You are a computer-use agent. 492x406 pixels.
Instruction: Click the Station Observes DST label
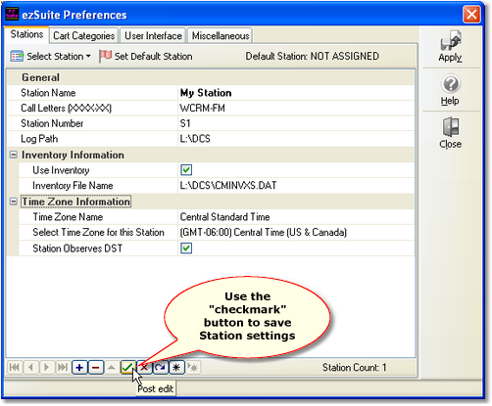(77, 248)
